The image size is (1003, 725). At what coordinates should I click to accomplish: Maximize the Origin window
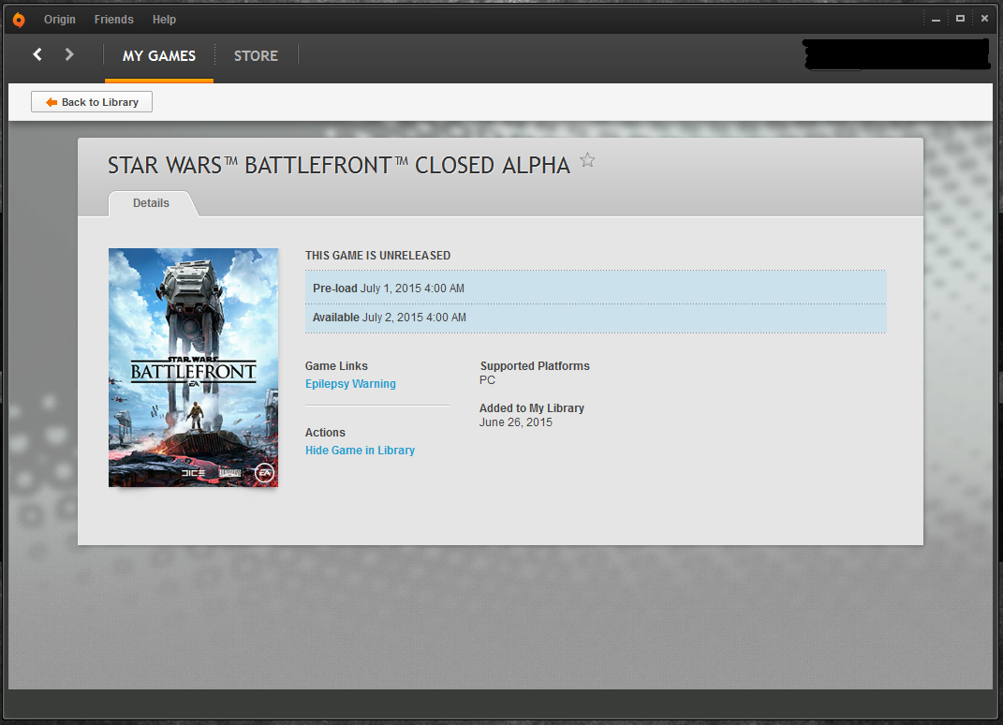(960, 19)
